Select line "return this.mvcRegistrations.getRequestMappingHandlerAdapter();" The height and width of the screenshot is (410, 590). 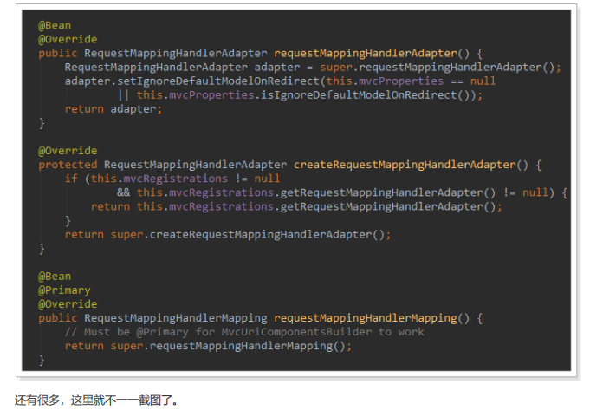296,206
